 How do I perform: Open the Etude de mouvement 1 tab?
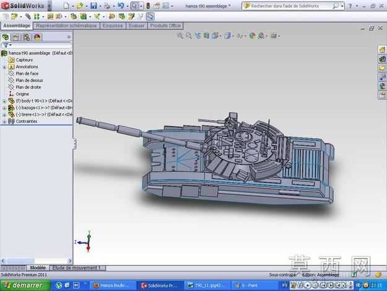pyautogui.click(x=77, y=268)
